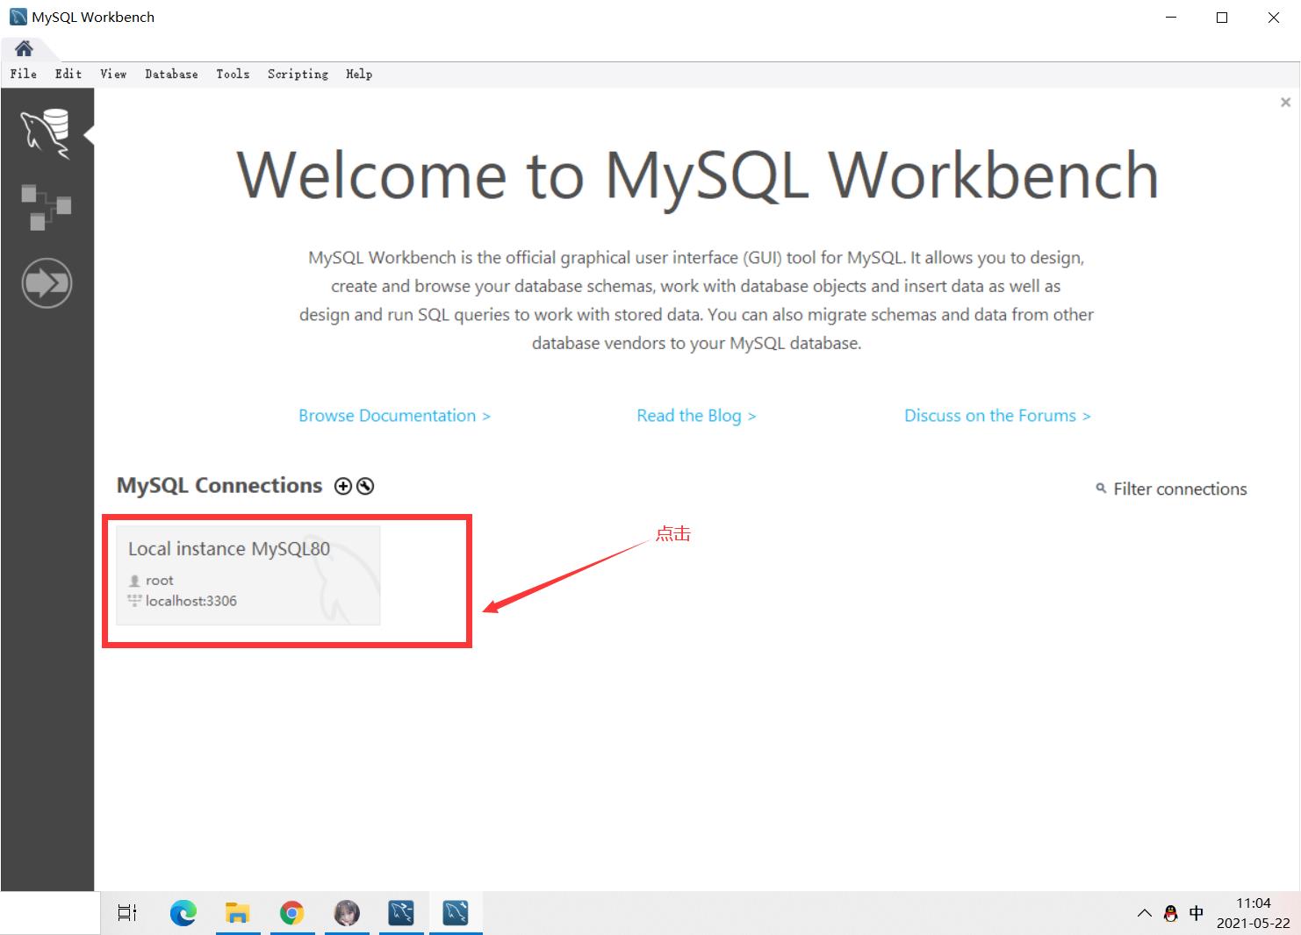Open the Database menu
Image resolution: width=1301 pixels, height=935 pixels.
point(171,74)
